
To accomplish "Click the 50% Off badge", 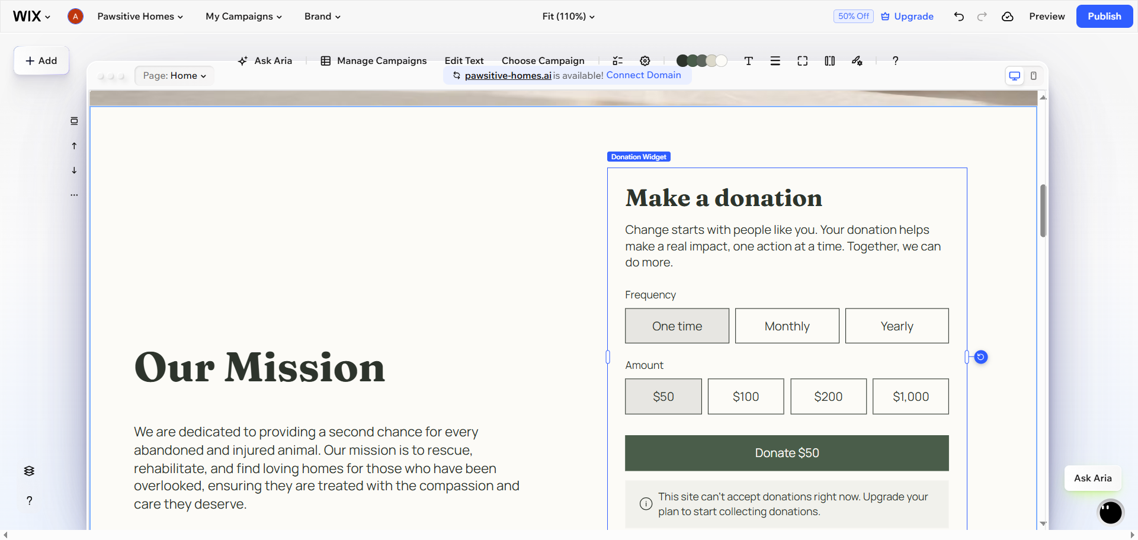I will pos(853,17).
